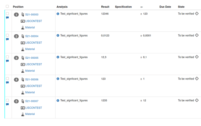Click the comment bubble icon in row 5
The width and height of the screenshot is (201, 126).
[8, 105]
